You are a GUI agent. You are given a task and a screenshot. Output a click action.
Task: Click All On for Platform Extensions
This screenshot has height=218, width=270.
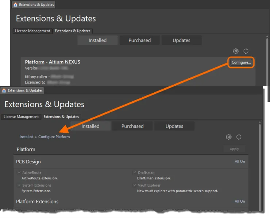coord(240,201)
